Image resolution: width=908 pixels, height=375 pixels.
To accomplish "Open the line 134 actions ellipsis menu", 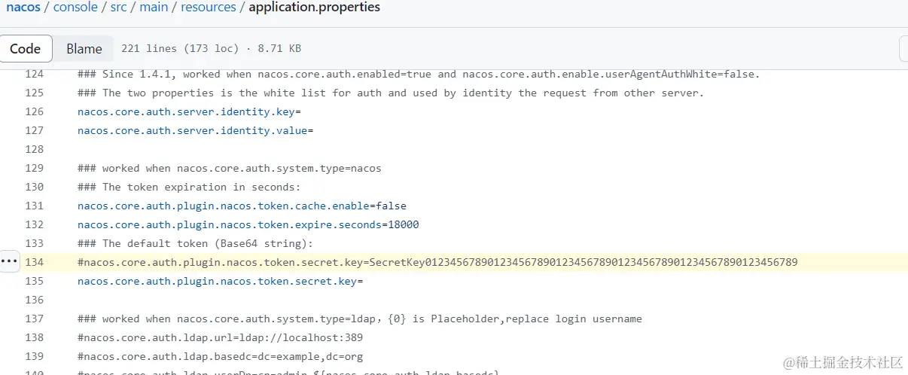I will click(9, 261).
